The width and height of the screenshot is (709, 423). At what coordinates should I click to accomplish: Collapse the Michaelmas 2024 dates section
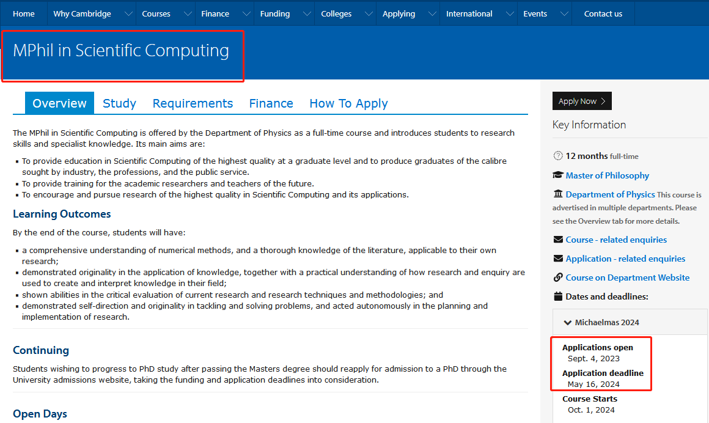point(568,323)
